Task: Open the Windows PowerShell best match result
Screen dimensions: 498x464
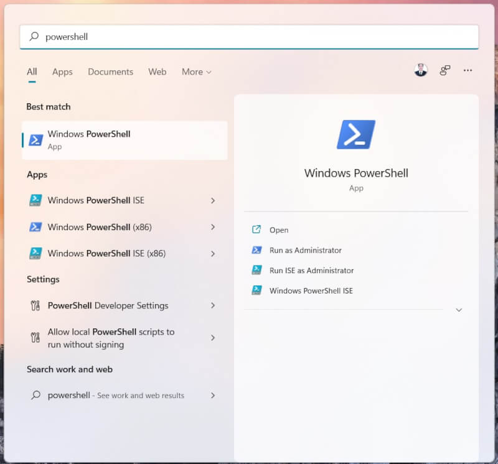Action: pyautogui.click(x=125, y=141)
